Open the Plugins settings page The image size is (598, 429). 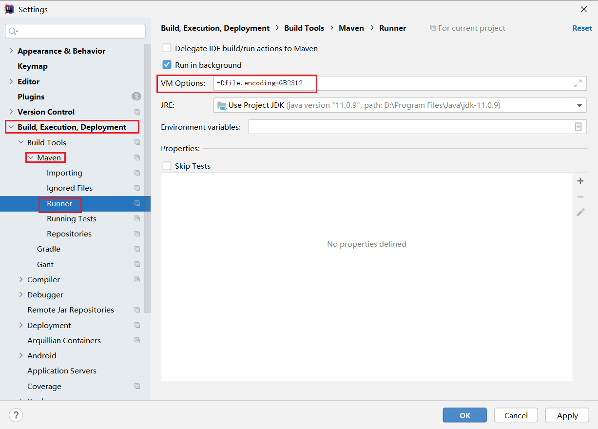pyautogui.click(x=31, y=97)
